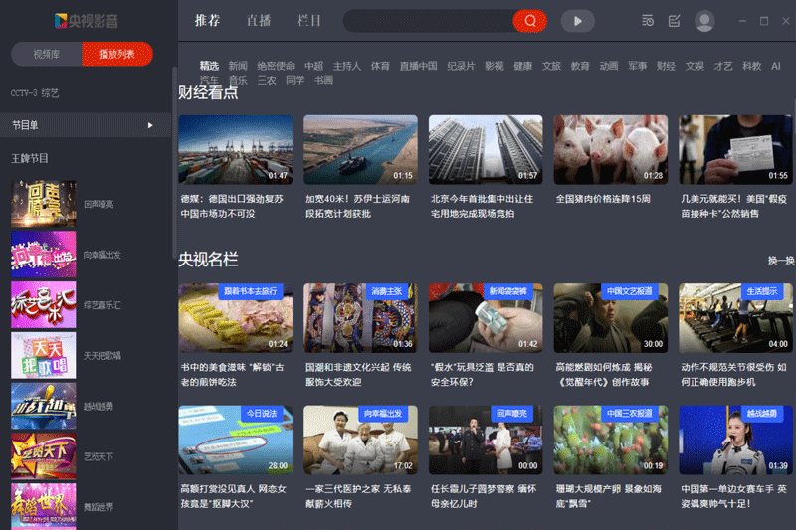
Task: Open the 越战越勇 program icon in sidebar
Action: (x=43, y=406)
